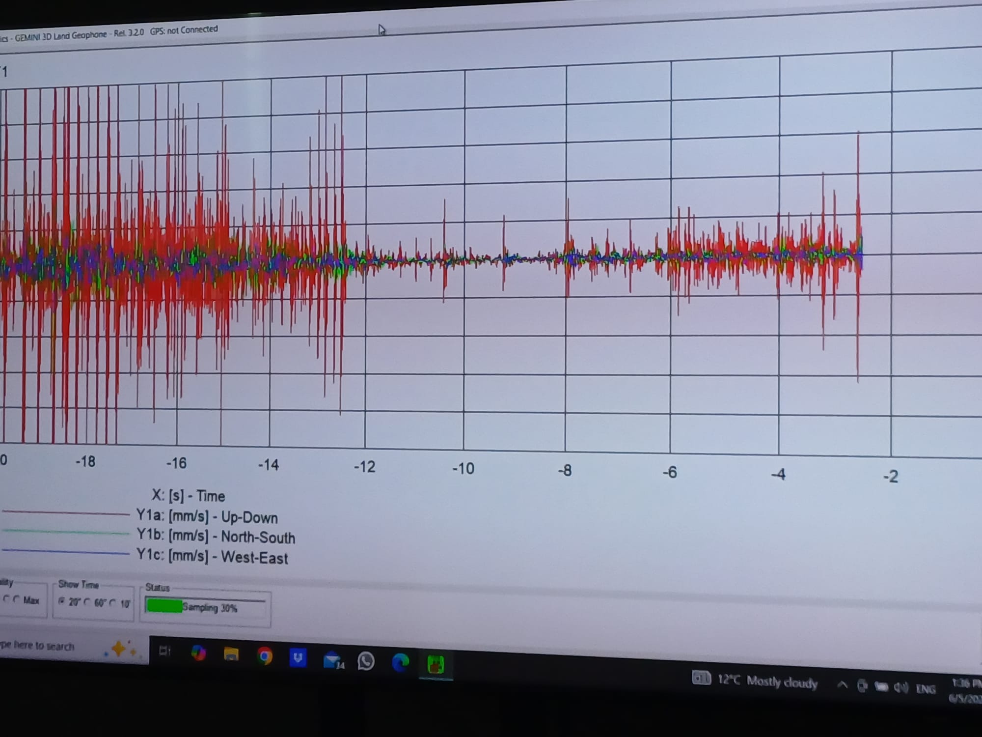Click the 'GPS: not Connected' title text
The image size is (982, 737).
pyautogui.click(x=184, y=30)
